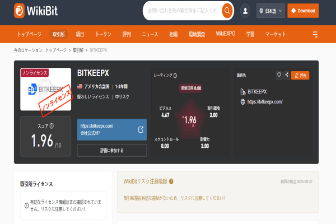Focus the exchange search input field
336x224 pixels.
click(x=184, y=11)
